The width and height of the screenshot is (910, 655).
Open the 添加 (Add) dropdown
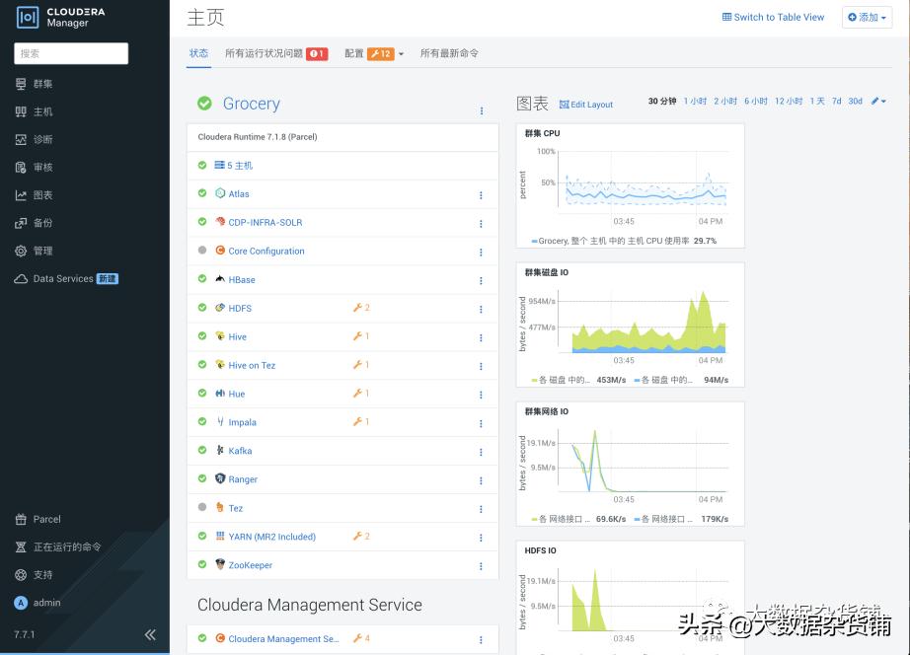pyautogui.click(x=866, y=16)
